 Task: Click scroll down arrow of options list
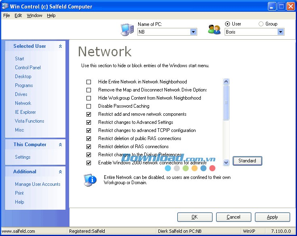click(x=226, y=162)
